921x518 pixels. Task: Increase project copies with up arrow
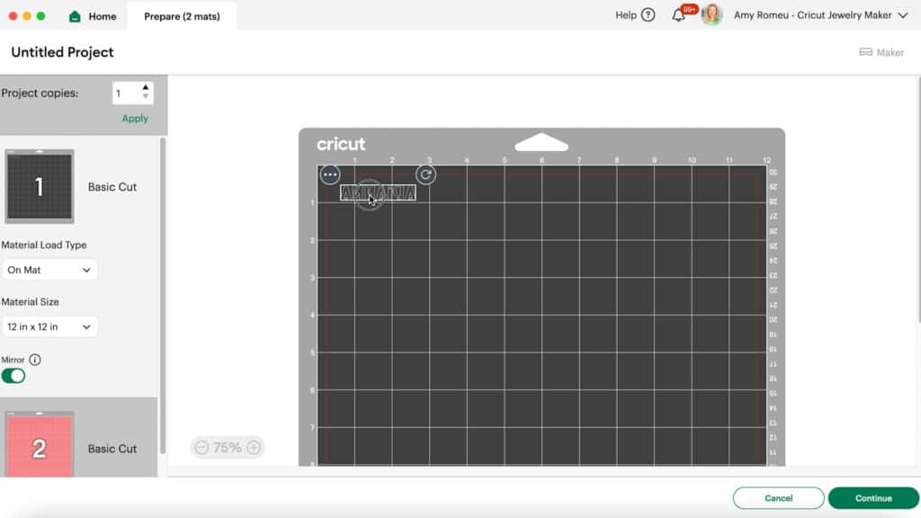pyautogui.click(x=146, y=87)
